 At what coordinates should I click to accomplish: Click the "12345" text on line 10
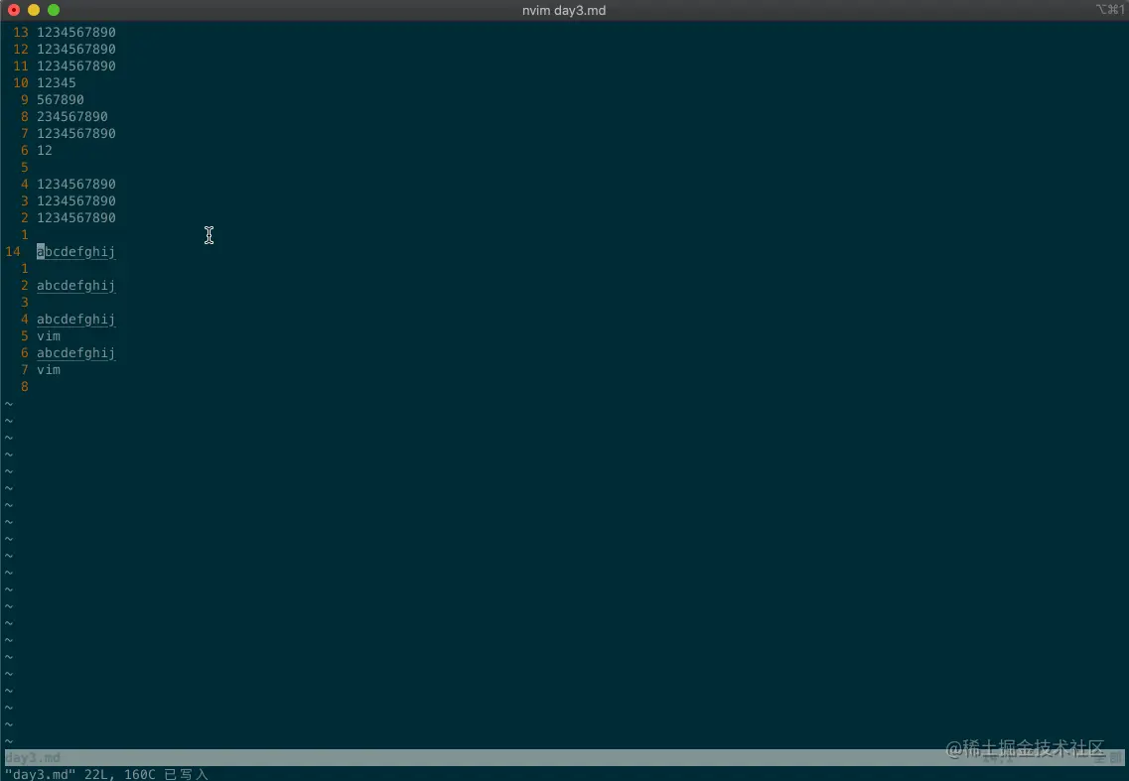pyautogui.click(x=57, y=82)
